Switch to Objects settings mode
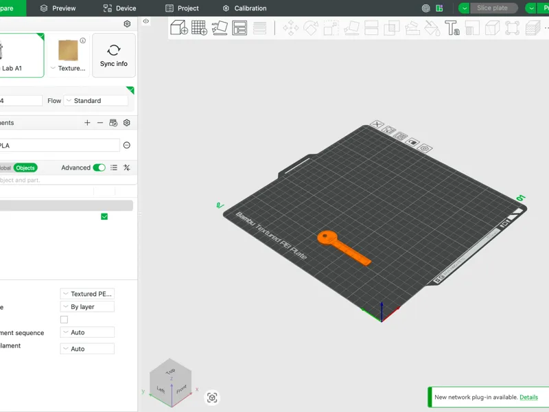The image size is (549, 412). [x=25, y=168]
